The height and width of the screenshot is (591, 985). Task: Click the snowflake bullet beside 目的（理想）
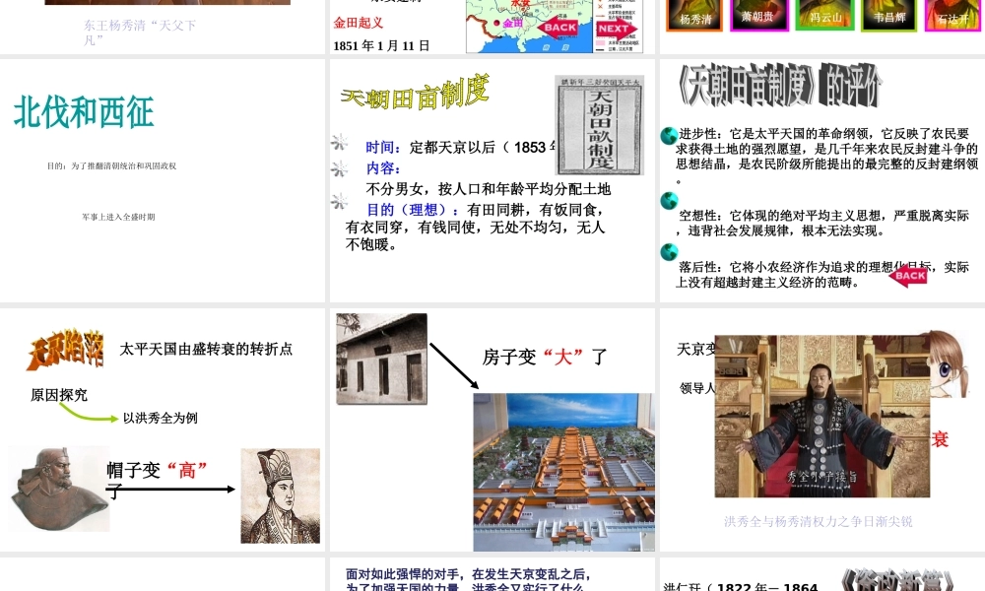340,201
